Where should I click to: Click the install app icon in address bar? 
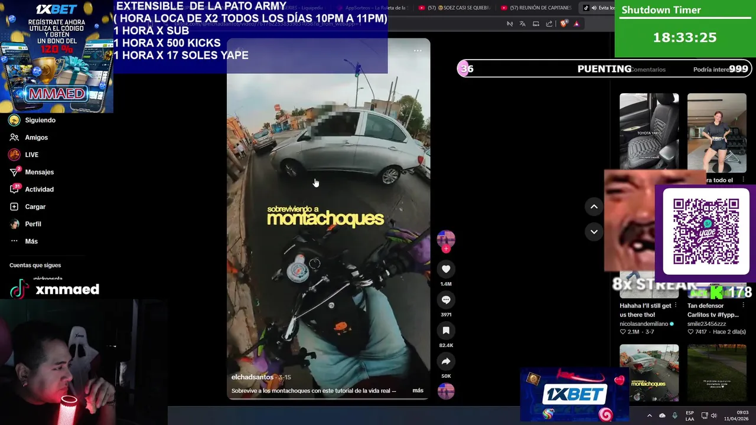point(536,24)
